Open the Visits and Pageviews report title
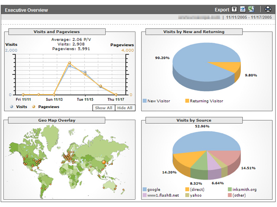Image resolution: width=277 pixels, height=207 pixels. (57, 32)
